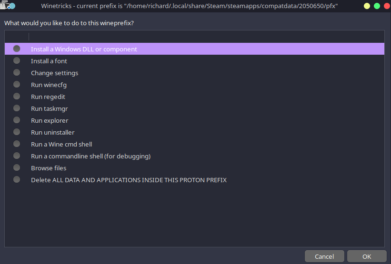Choose the Change settings radio option
This screenshot has width=391, height=264.
(17, 73)
